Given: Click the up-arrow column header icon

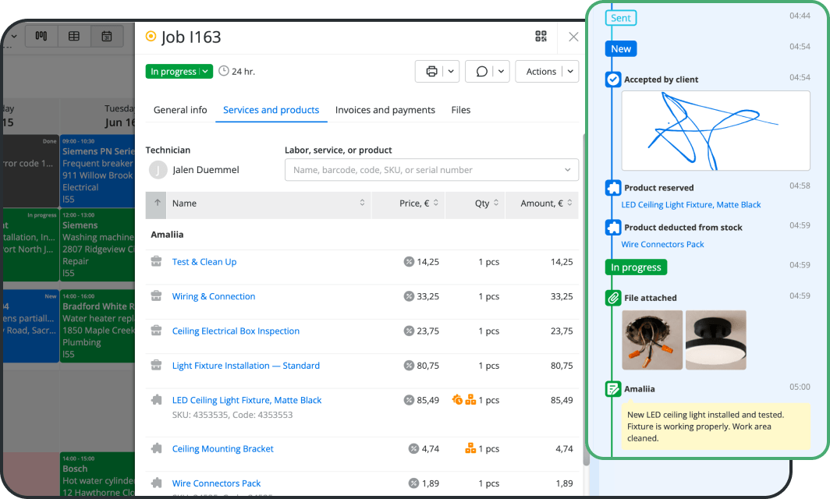Looking at the screenshot, I should 158,203.
